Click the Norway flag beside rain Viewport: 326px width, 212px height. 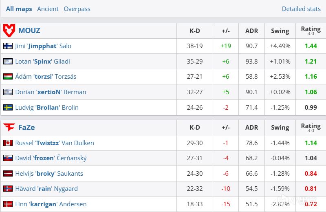pyautogui.click(x=8, y=189)
